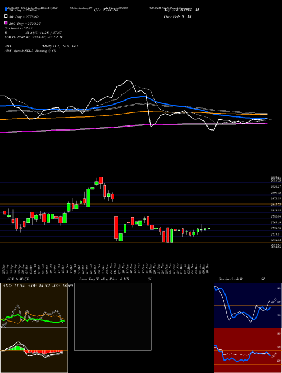Screen dimensions: 282x373
Task: Click the 41.28 value label on RSI line
Action: [x=274, y=355]
